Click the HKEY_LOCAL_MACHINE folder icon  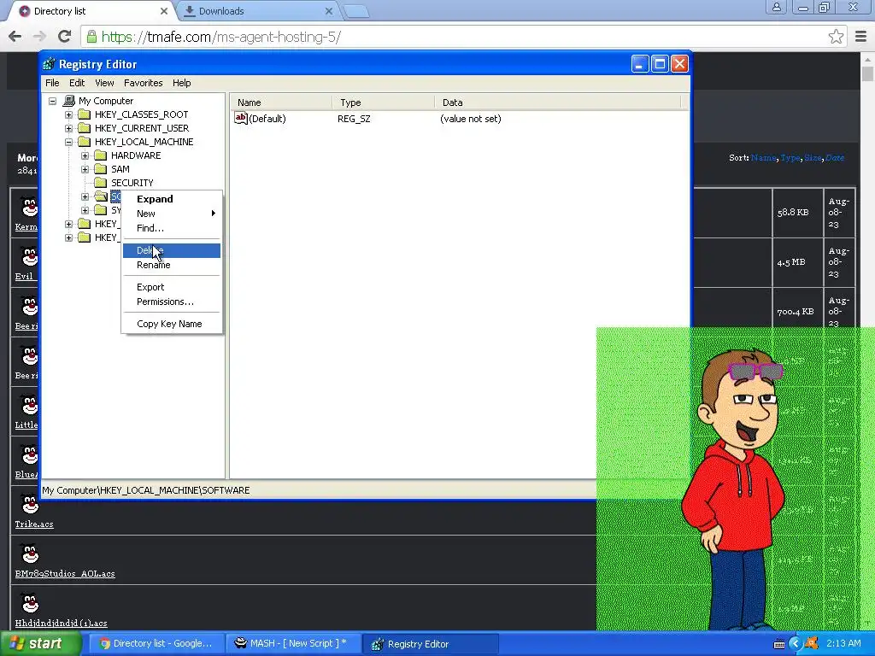[85, 142]
